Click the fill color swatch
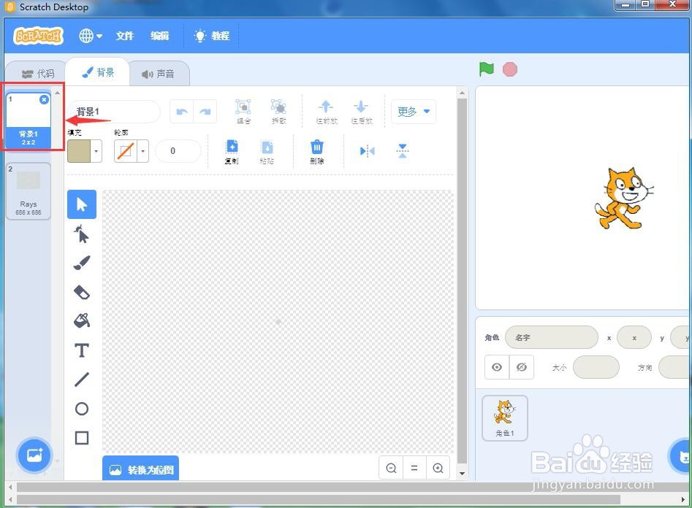The height and width of the screenshot is (508, 692). 79,151
